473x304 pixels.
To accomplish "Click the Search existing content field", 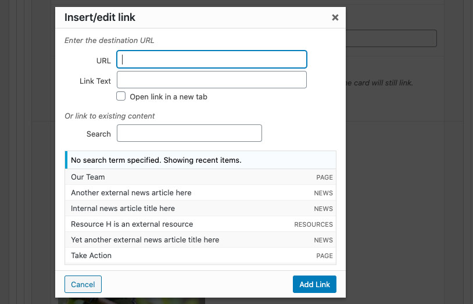I will click(189, 133).
